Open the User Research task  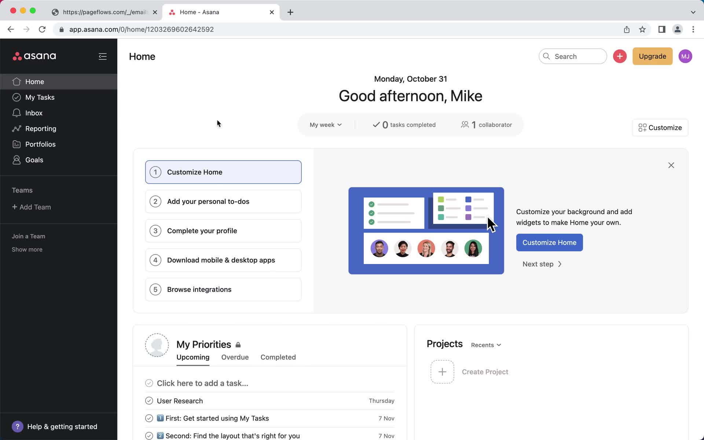click(180, 401)
